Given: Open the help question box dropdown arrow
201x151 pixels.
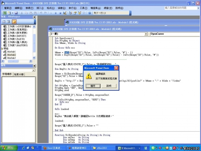Looking at the screenshot, I should 198,8.
